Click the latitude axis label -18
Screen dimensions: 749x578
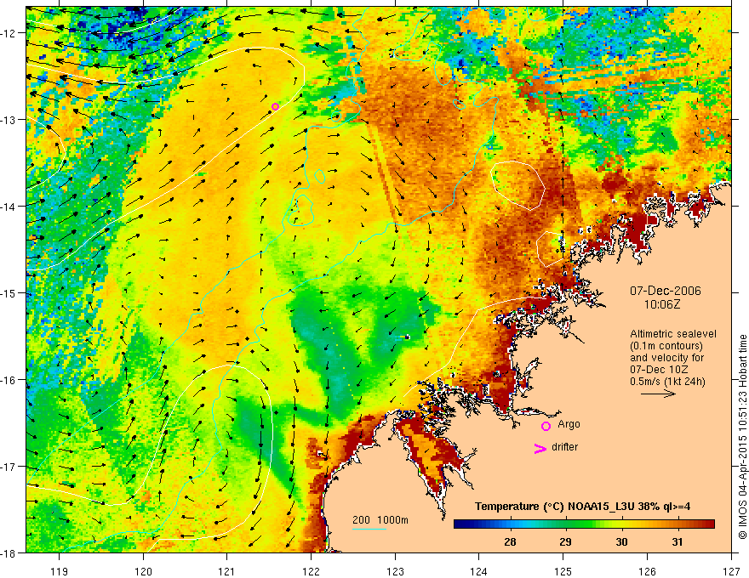click(x=9, y=553)
